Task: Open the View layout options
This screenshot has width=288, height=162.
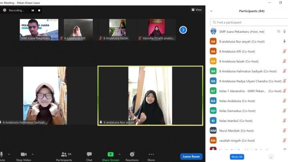Action: coord(197,10)
